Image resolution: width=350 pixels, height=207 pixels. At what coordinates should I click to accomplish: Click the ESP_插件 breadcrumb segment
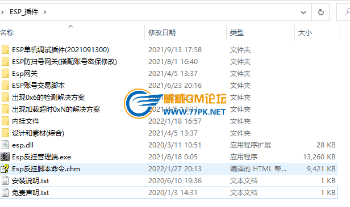click(24, 12)
